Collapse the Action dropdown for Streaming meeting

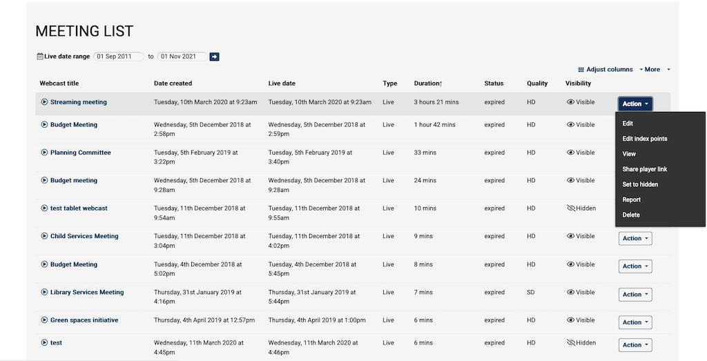point(635,104)
